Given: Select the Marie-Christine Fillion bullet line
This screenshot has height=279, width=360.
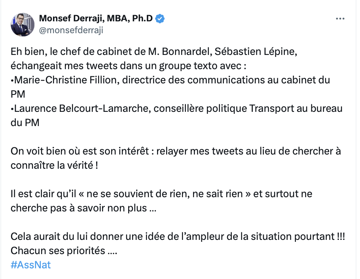Looking at the screenshot, I should (170, 80).
